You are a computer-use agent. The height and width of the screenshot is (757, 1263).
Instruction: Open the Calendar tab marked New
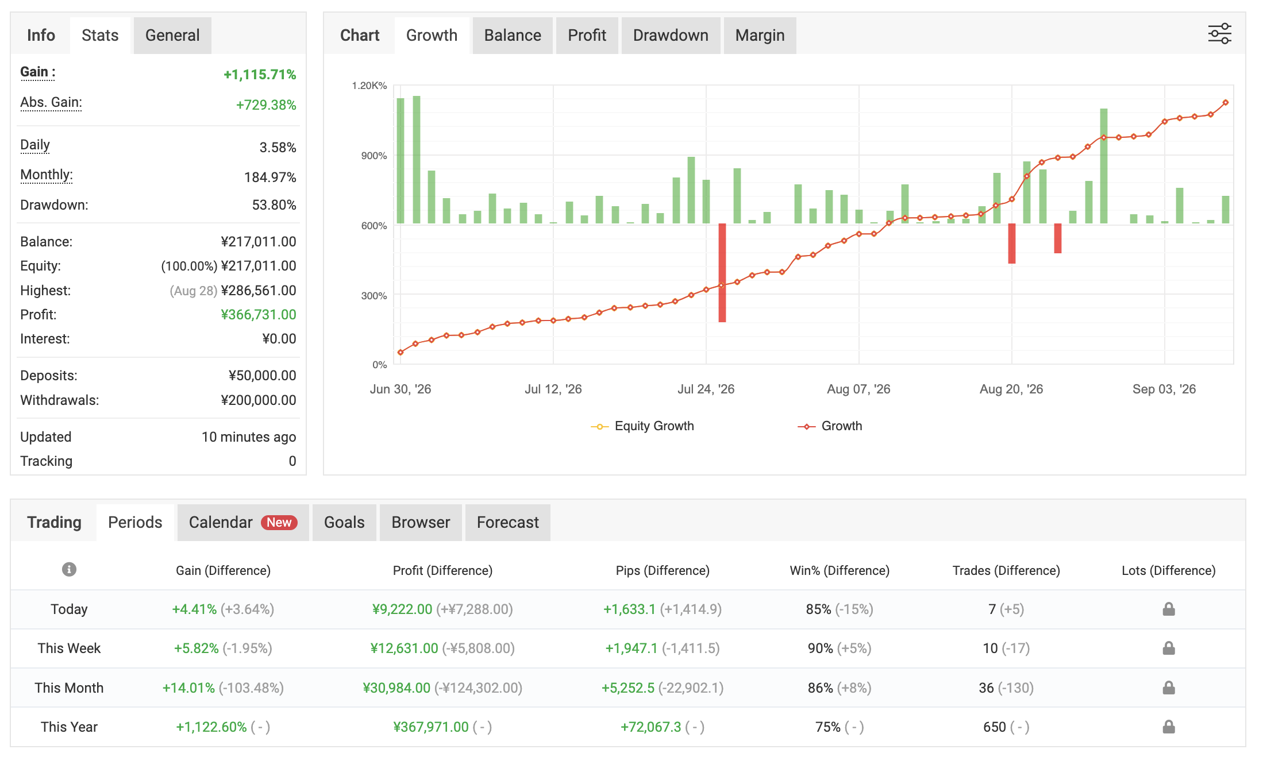pos(243,523)
